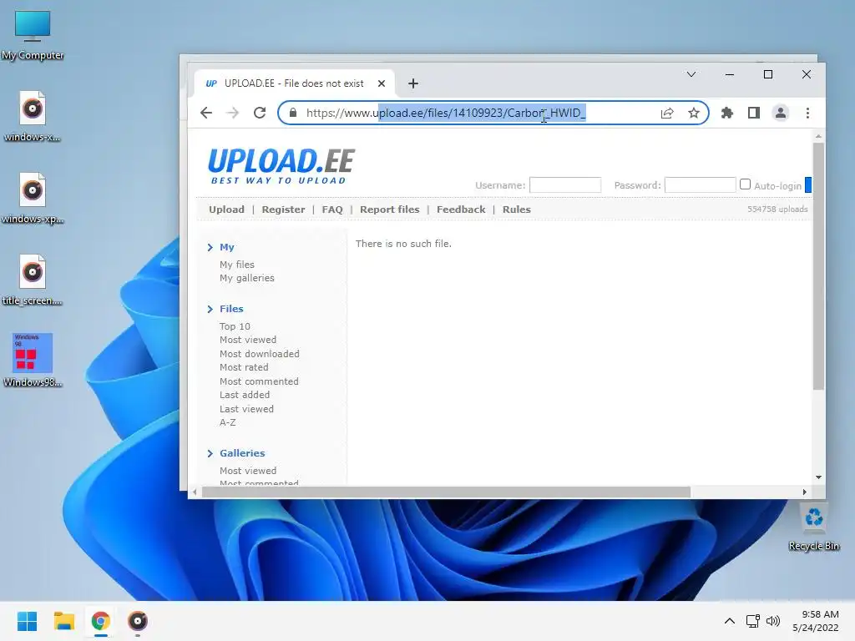Viewport: 855px width, 641px height.
Task: Open the Upload menu link
Action: pyautogui.click(x=226, y=209)
